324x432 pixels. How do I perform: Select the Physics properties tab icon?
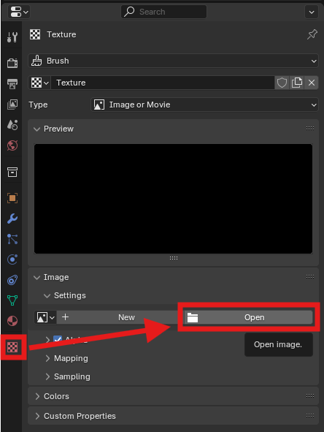(x=12, y=259)
